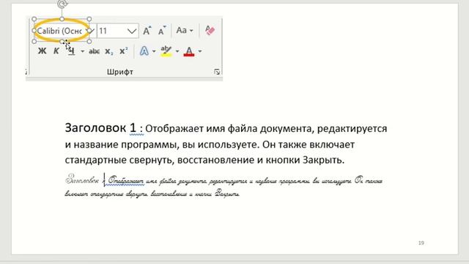This screenshot has width=469, height=264.
Task: Click the Шрифт group label
Action: tap(120, 72)
